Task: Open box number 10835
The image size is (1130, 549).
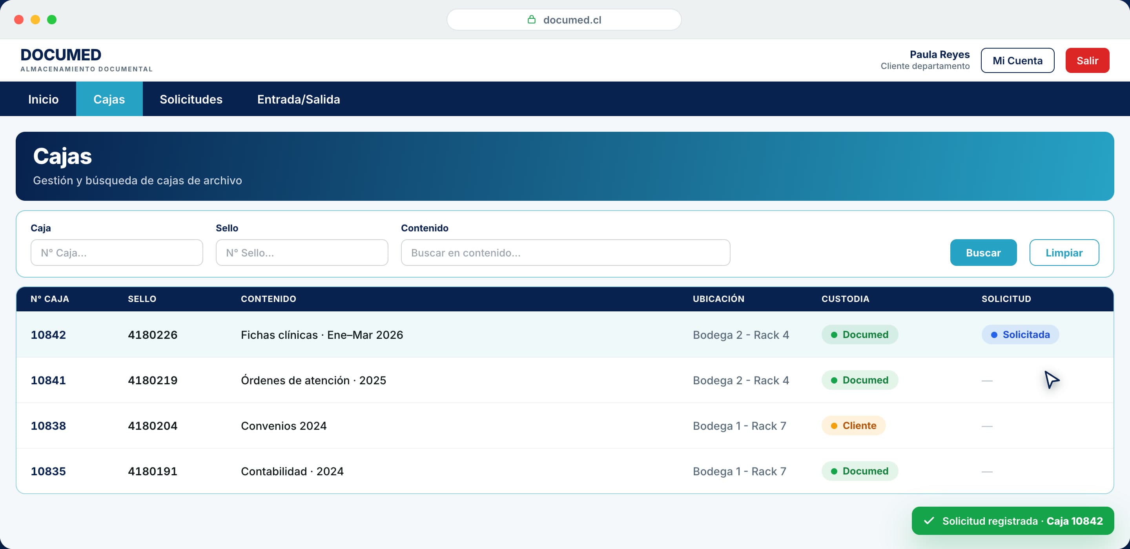Action: click(x=48, y=471)
